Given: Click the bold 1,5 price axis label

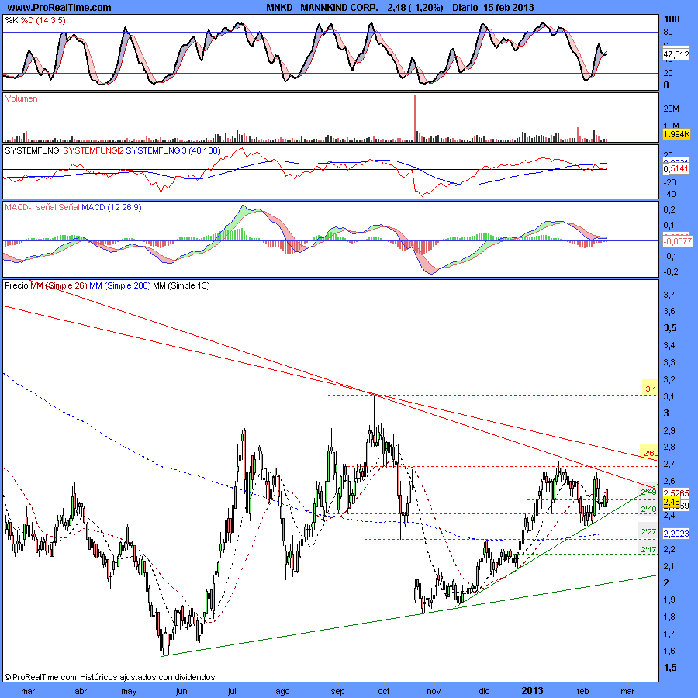Looking at the screenshot, I should pos(670,668).
